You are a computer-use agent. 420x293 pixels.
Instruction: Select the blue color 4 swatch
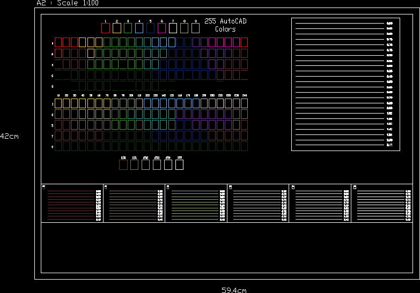[139, 28]
